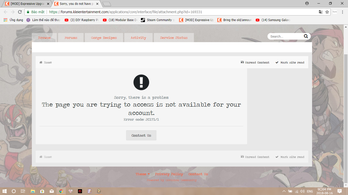Reload the page with the refresh icon
This screenshot has height=195, width=348.
pyautogui.click(x=20, y=12)
